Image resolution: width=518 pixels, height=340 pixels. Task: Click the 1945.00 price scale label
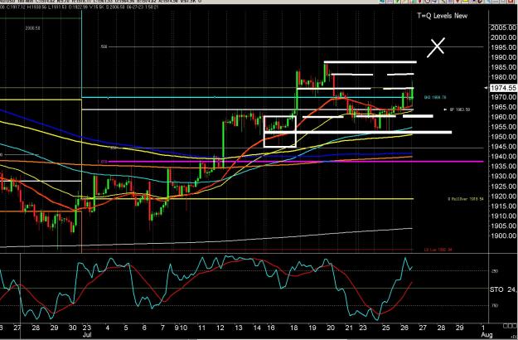click(503, 147)
